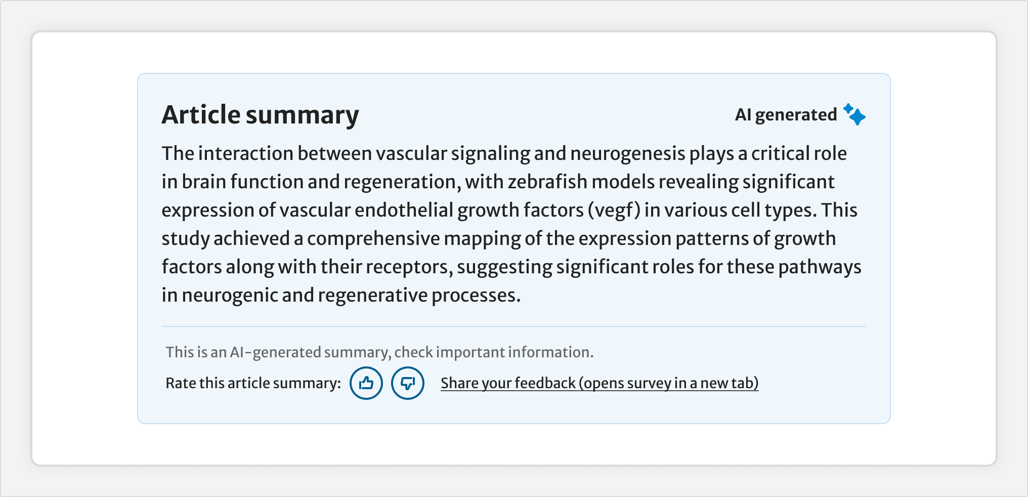Screen dimensions: 1028x497
Task: Click the Article summary heading
Action: (260, 114)
